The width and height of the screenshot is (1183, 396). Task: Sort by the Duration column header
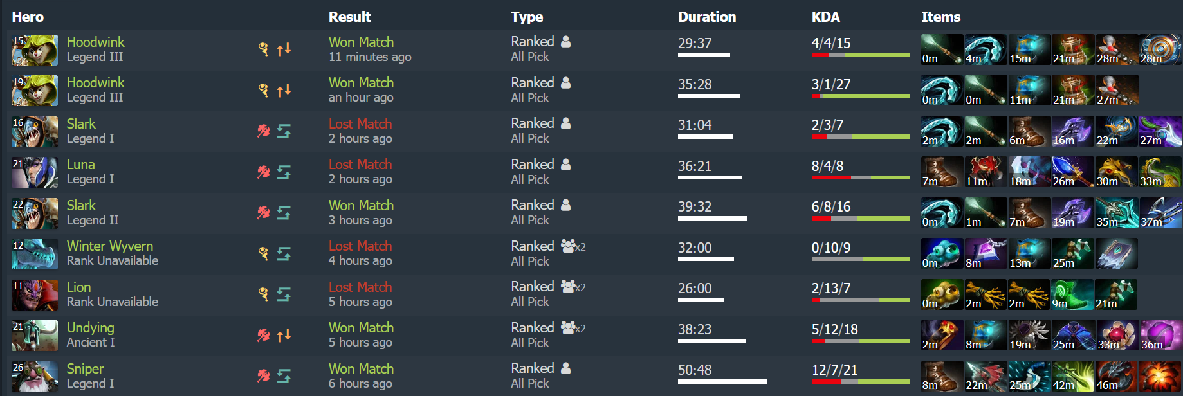(x=707, y=17)
